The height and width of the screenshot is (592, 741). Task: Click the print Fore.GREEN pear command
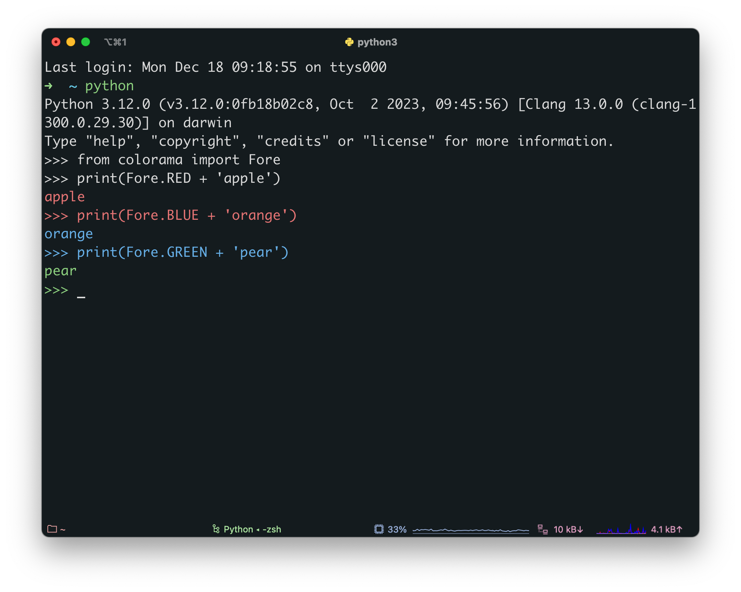(166, 252)
